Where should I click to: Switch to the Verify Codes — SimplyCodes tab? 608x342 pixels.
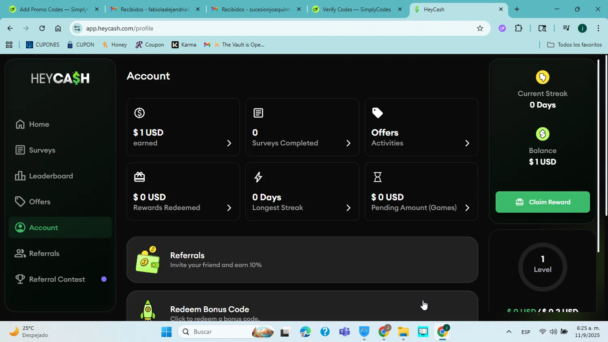point(357,9)
